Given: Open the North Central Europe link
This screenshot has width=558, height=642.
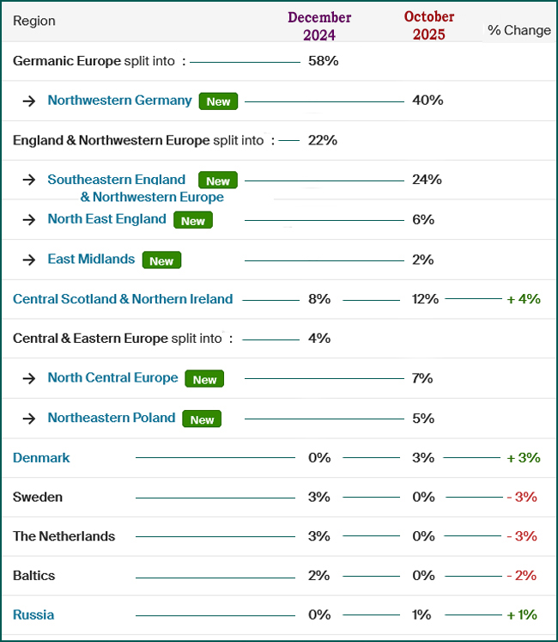Looking at the screenshot, I should (x=112, y=378).
